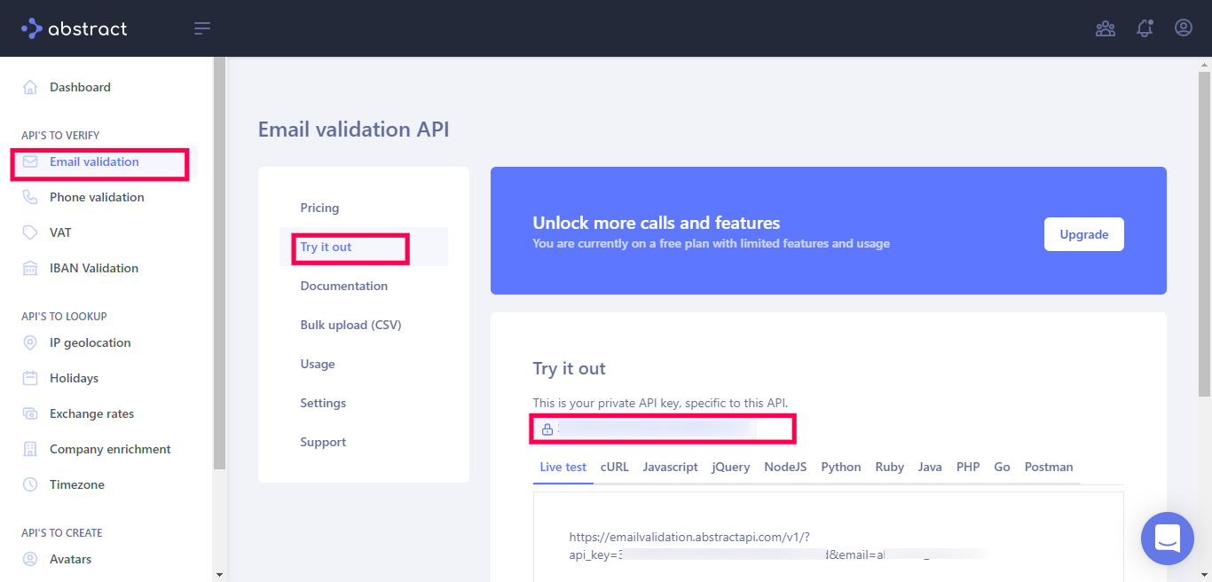The height and width of the screenshot is (582, 1212).
Task: Click the abstract logo in the header
Action: (x=75, y=28)
